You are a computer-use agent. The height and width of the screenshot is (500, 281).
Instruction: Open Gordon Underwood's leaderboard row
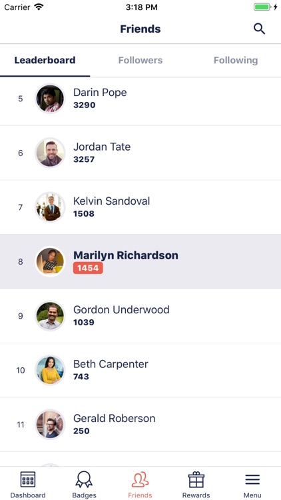point(140,316)
